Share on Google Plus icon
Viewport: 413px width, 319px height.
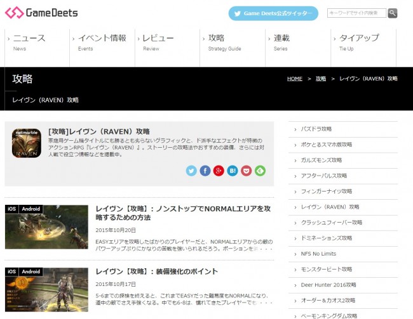219,171
